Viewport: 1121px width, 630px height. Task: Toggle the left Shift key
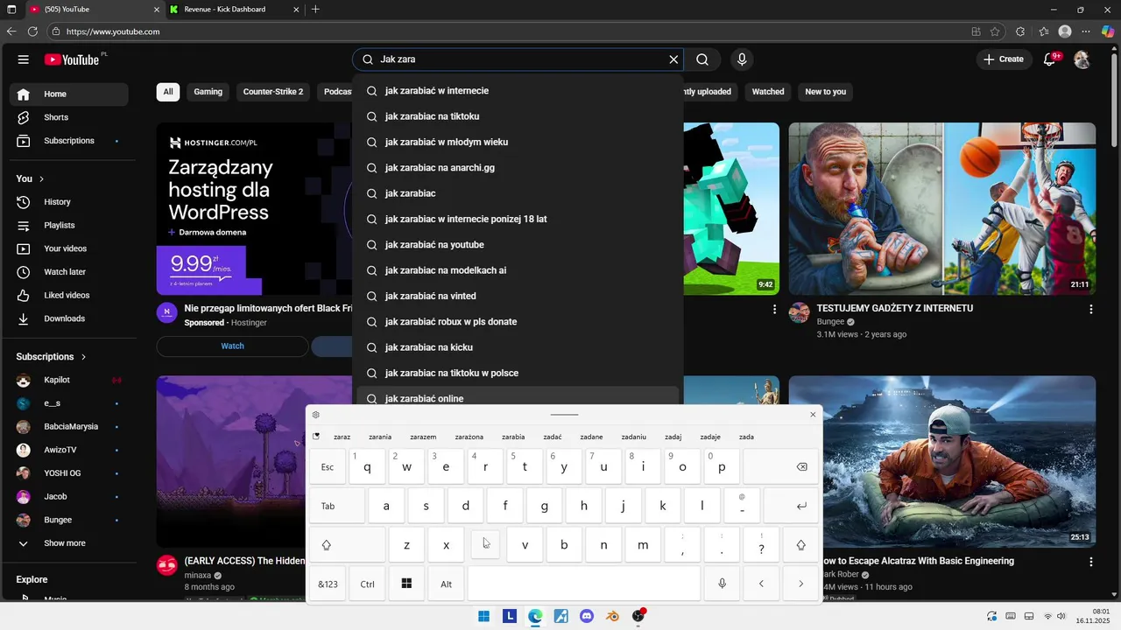pyautogui.click(x=347, y=545)
